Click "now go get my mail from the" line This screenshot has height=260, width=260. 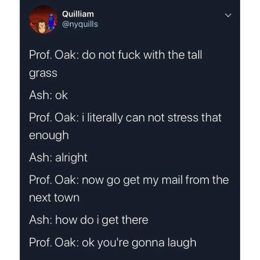pyautogui.click(x=155, y=180)
